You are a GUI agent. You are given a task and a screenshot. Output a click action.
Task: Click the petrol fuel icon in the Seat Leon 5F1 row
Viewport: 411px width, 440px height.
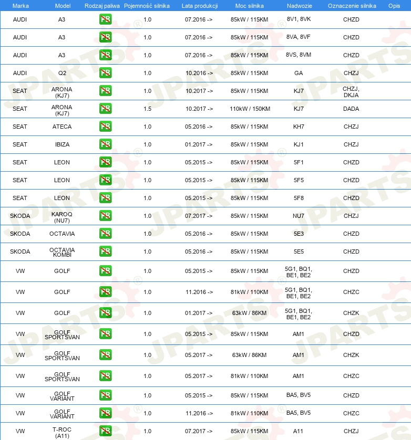(x=105, y=162)
